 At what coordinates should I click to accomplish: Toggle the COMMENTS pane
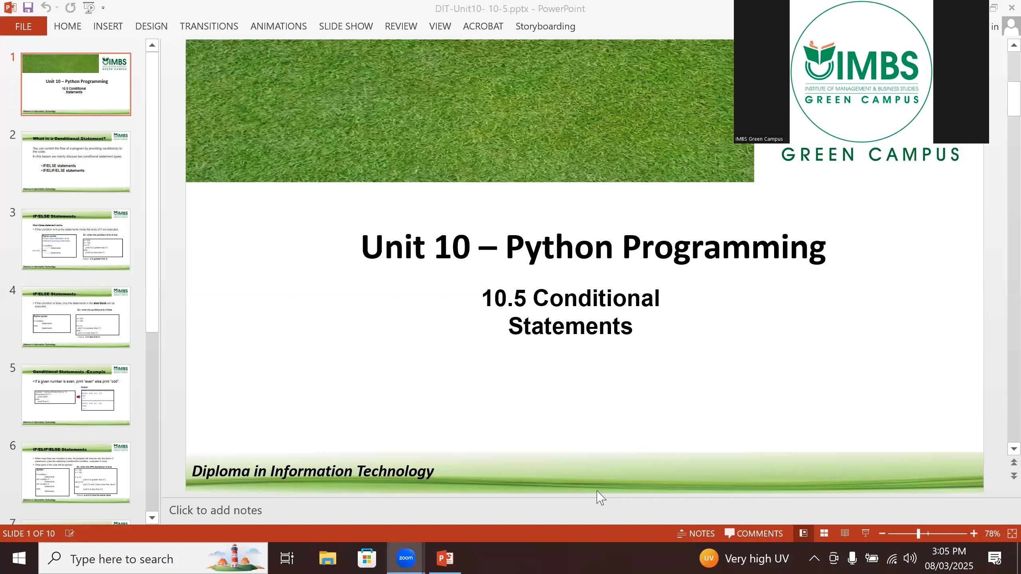pyautogui.click(x=754, y=533)
